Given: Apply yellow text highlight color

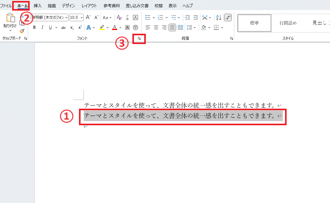Looking at the screenshot, I should pos(102,27).
